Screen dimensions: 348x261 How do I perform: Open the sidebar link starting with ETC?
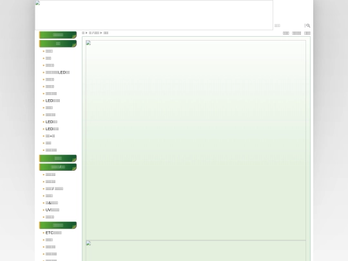(x=53, y=233)
